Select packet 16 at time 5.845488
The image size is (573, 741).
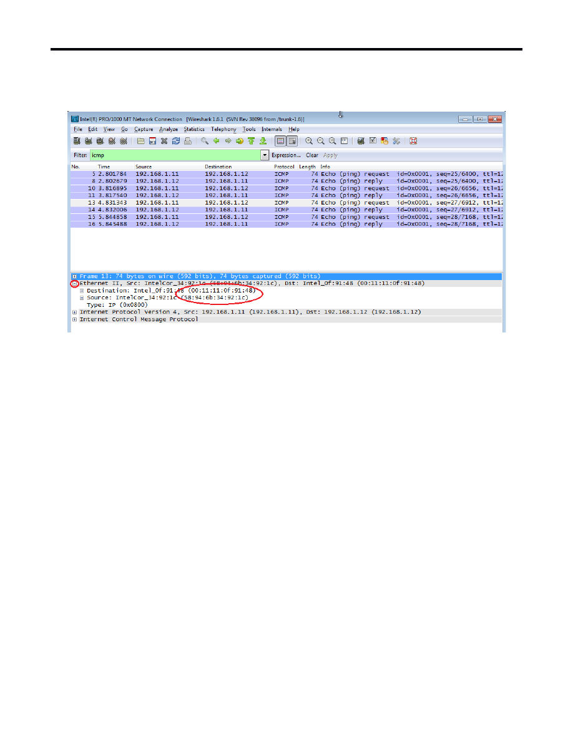pyautogui.click(x=286, y=224)
